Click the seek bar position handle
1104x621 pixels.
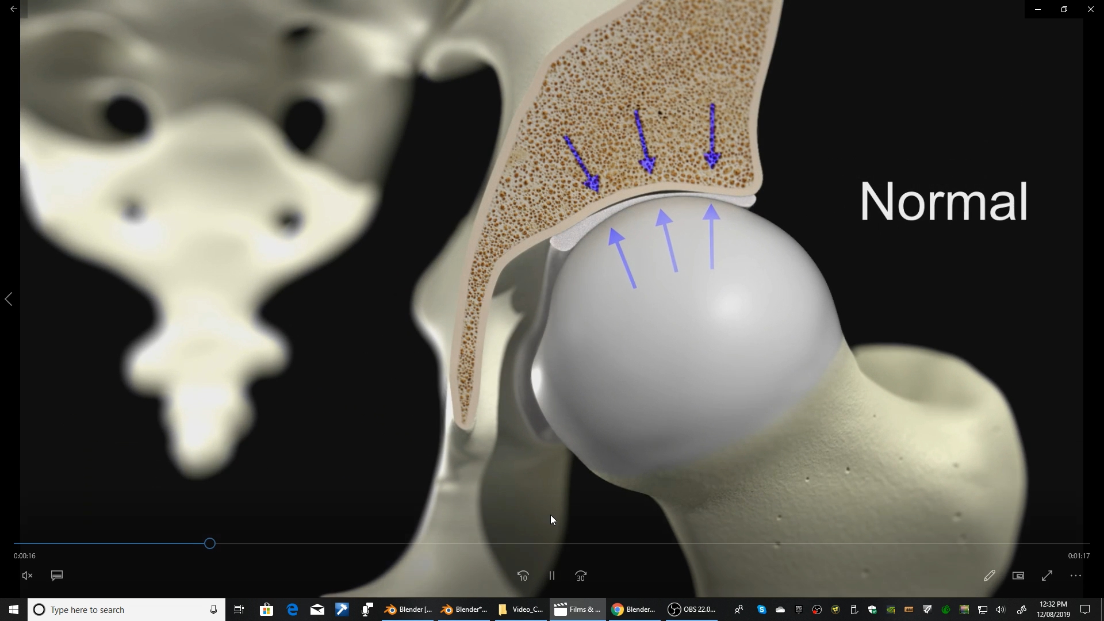[x=210, y=543]
